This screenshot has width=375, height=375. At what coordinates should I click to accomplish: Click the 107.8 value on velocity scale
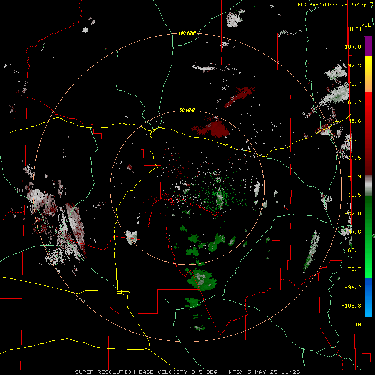pyautogui.click(x=353, y=47)
